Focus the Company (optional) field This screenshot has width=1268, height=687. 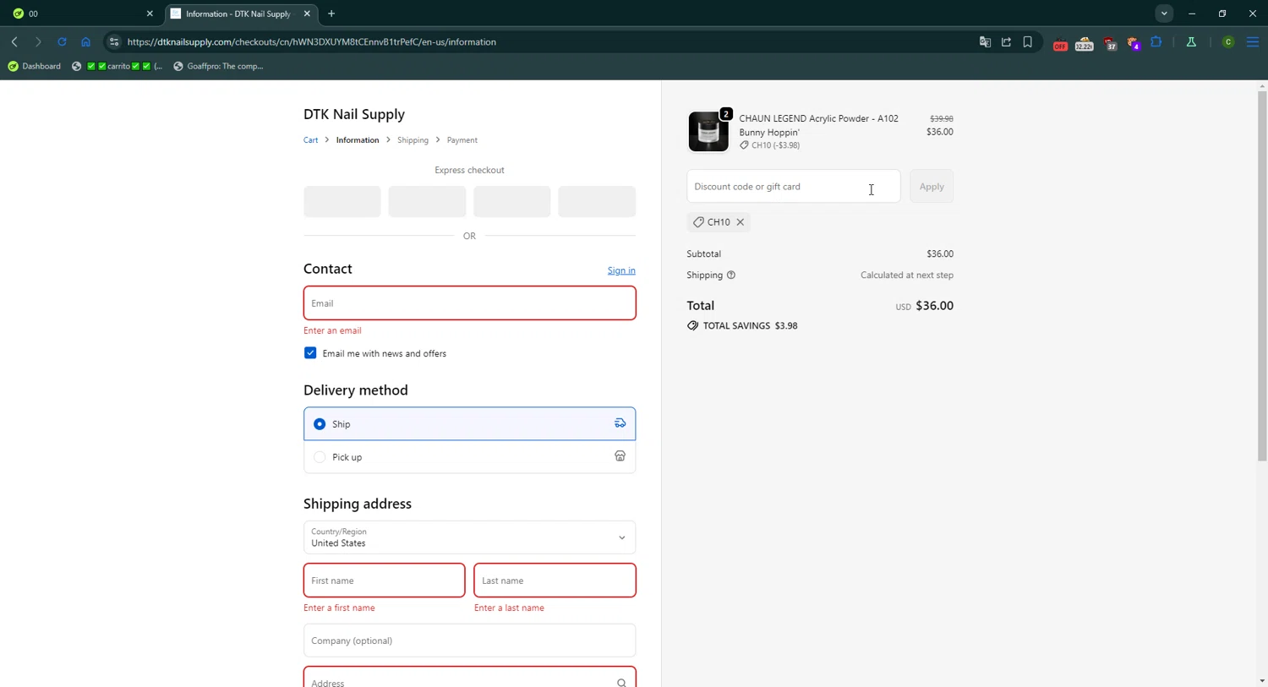(x=469, y=641)
